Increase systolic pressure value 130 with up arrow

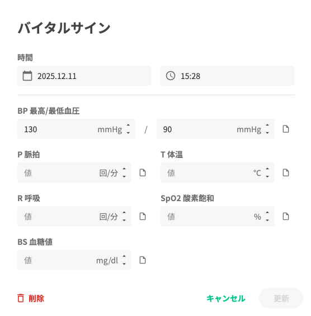(128, 126)
